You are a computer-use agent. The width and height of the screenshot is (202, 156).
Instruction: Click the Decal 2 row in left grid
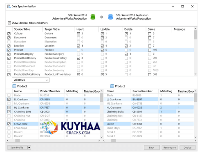(x=53, y=136)
